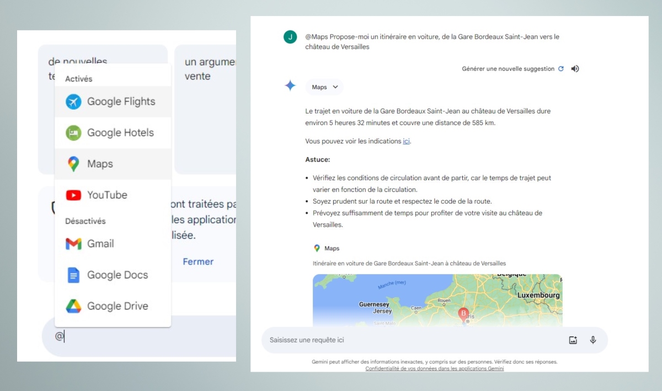Viewport: 662px width, 391px height.
Task: Start voice input with the microphone icon
Action: coord(593,340)
